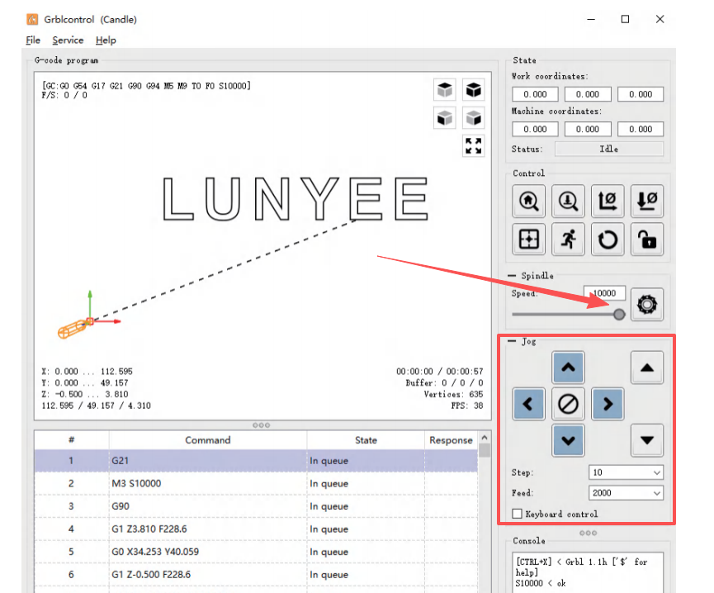Lower Z axis with black down triangle
This screenshot has height=593, width=714.
click(x=647, y=440)
